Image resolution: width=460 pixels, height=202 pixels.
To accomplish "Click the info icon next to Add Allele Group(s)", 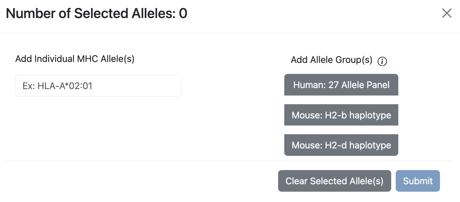I will (x=382, y=61).
